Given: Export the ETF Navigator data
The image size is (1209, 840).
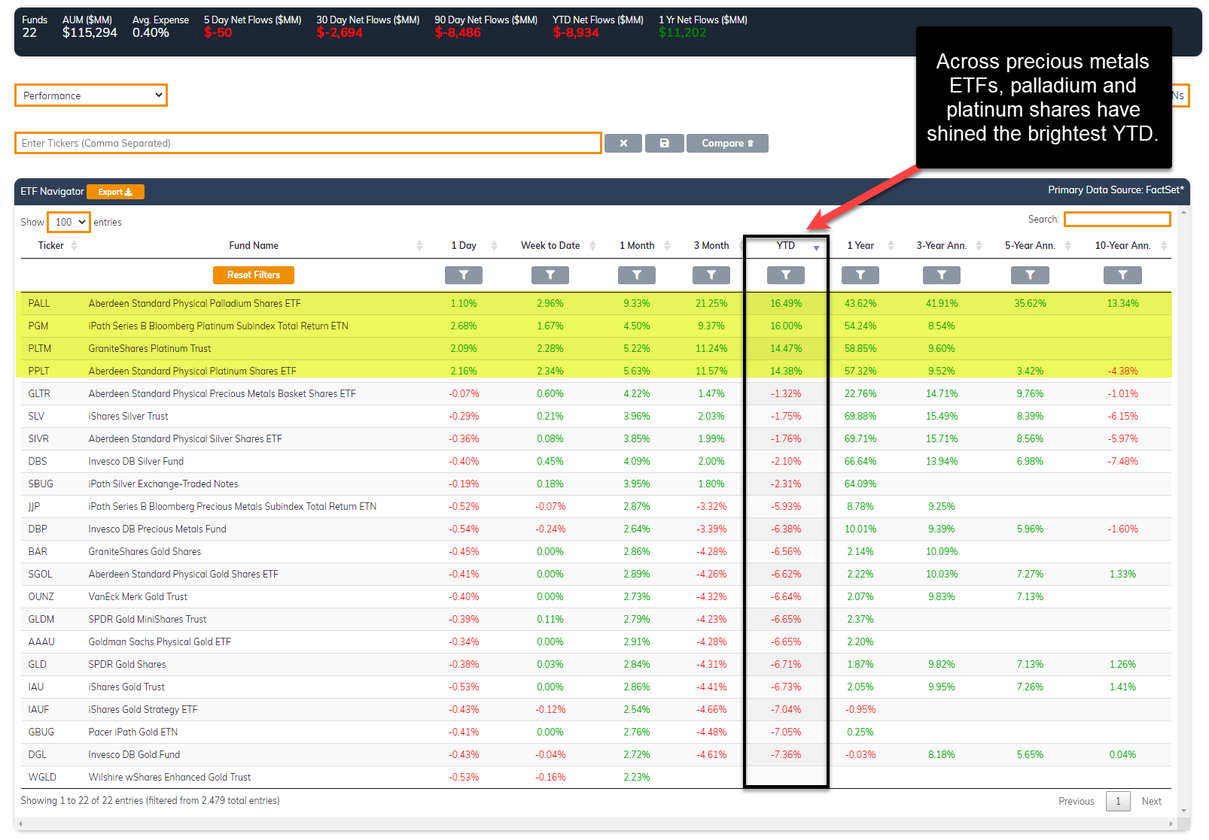Looking at the screenshot, I should [115, 193].
